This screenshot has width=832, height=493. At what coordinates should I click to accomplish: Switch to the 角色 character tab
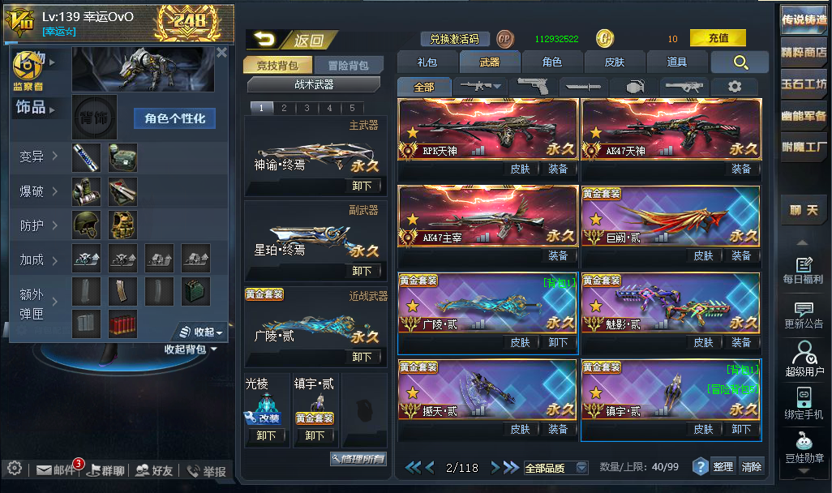click(x=552, y=62)
